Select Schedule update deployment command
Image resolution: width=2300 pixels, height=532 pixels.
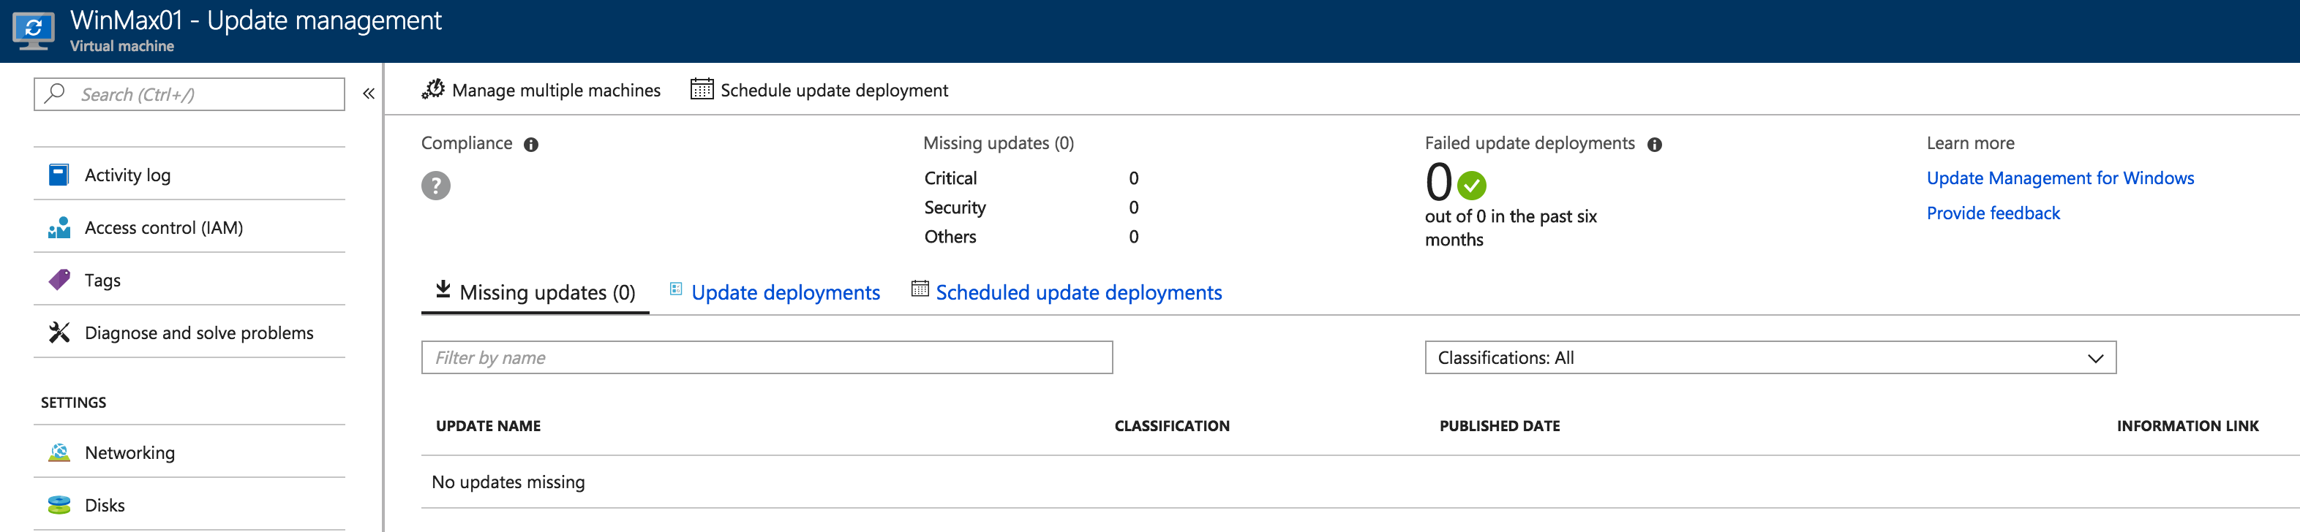tap(819, 90)
